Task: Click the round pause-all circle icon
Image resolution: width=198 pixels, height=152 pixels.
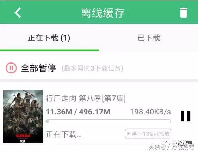Action: click(11, 68)
